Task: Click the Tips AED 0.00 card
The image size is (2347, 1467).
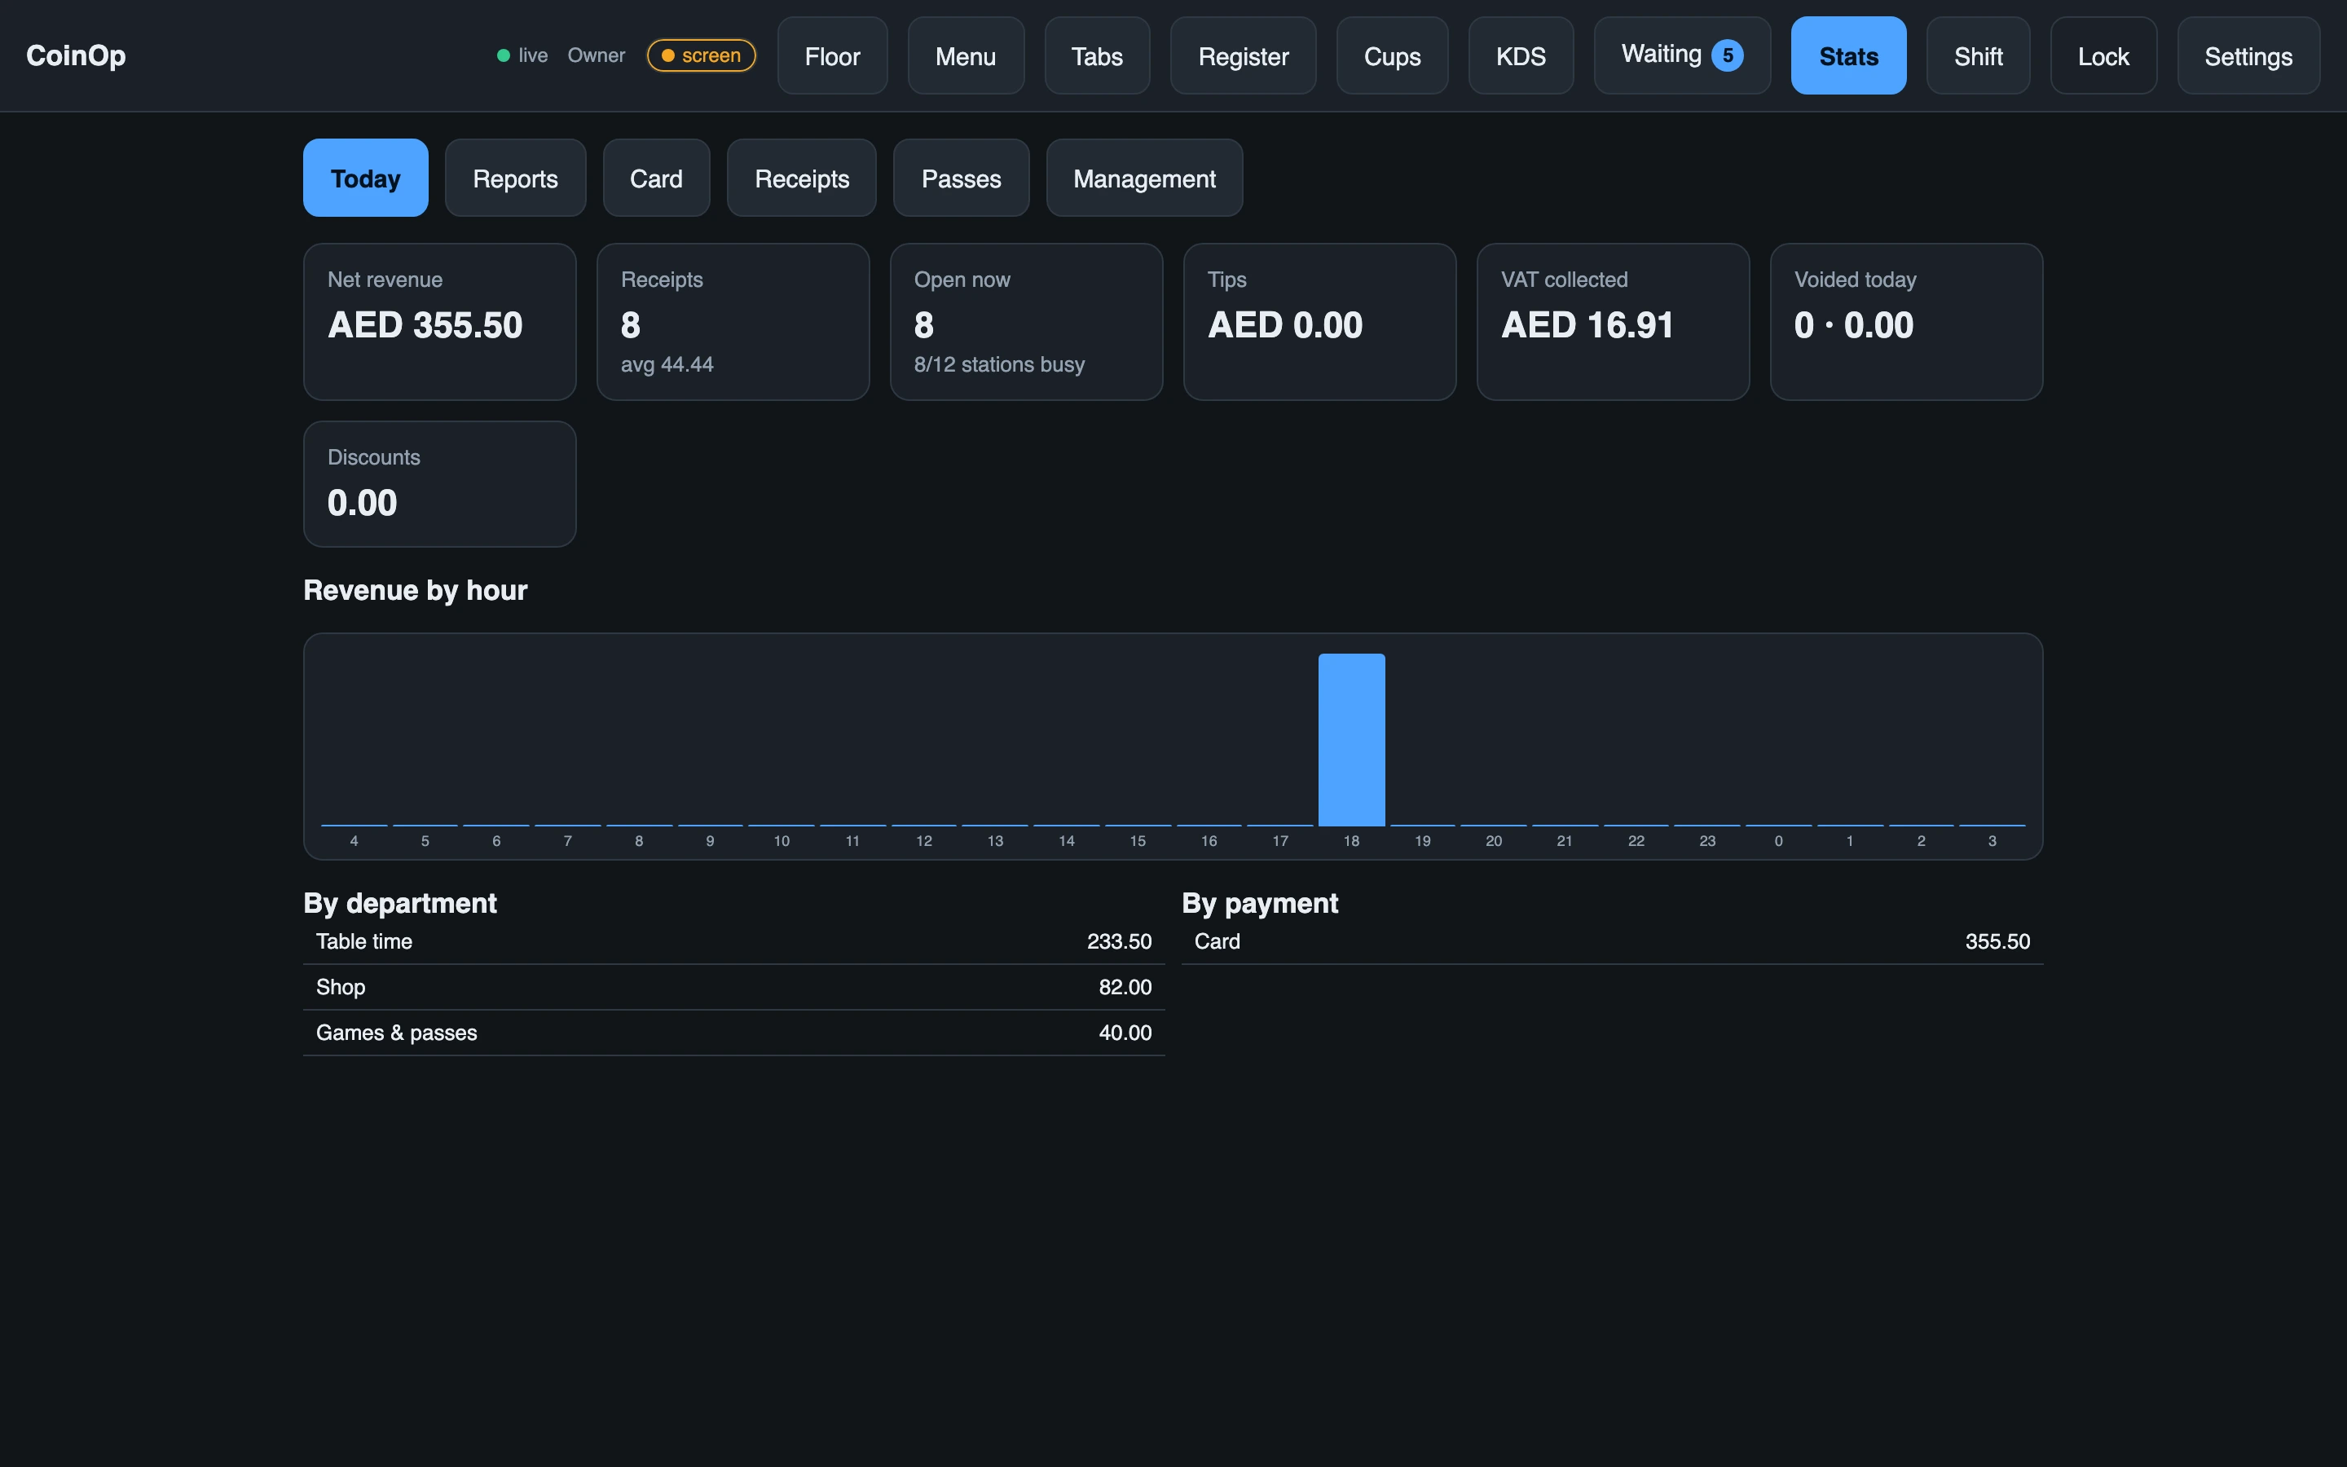Action: tap(1320, 321)
